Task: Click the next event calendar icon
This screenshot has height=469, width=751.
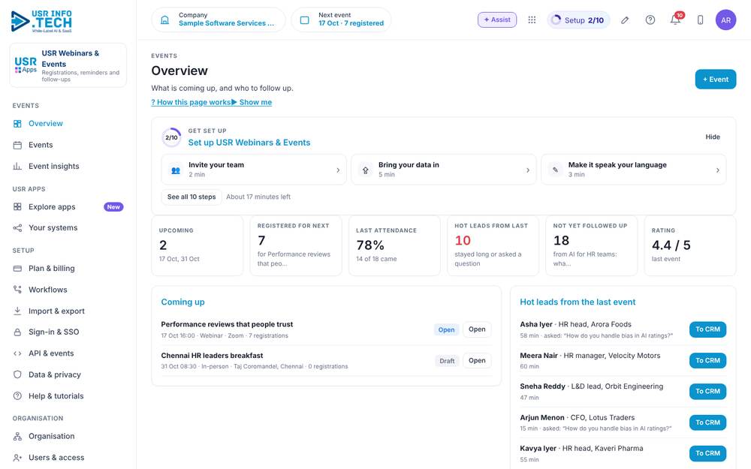Action: tap(305, 20)
